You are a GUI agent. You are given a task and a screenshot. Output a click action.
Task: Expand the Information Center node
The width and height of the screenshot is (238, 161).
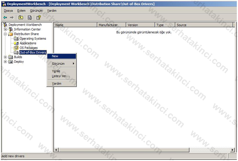(5, 30)
